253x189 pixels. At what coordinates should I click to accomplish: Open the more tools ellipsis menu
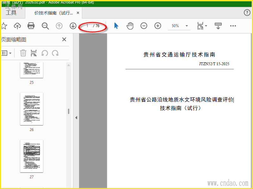(233, 26)
